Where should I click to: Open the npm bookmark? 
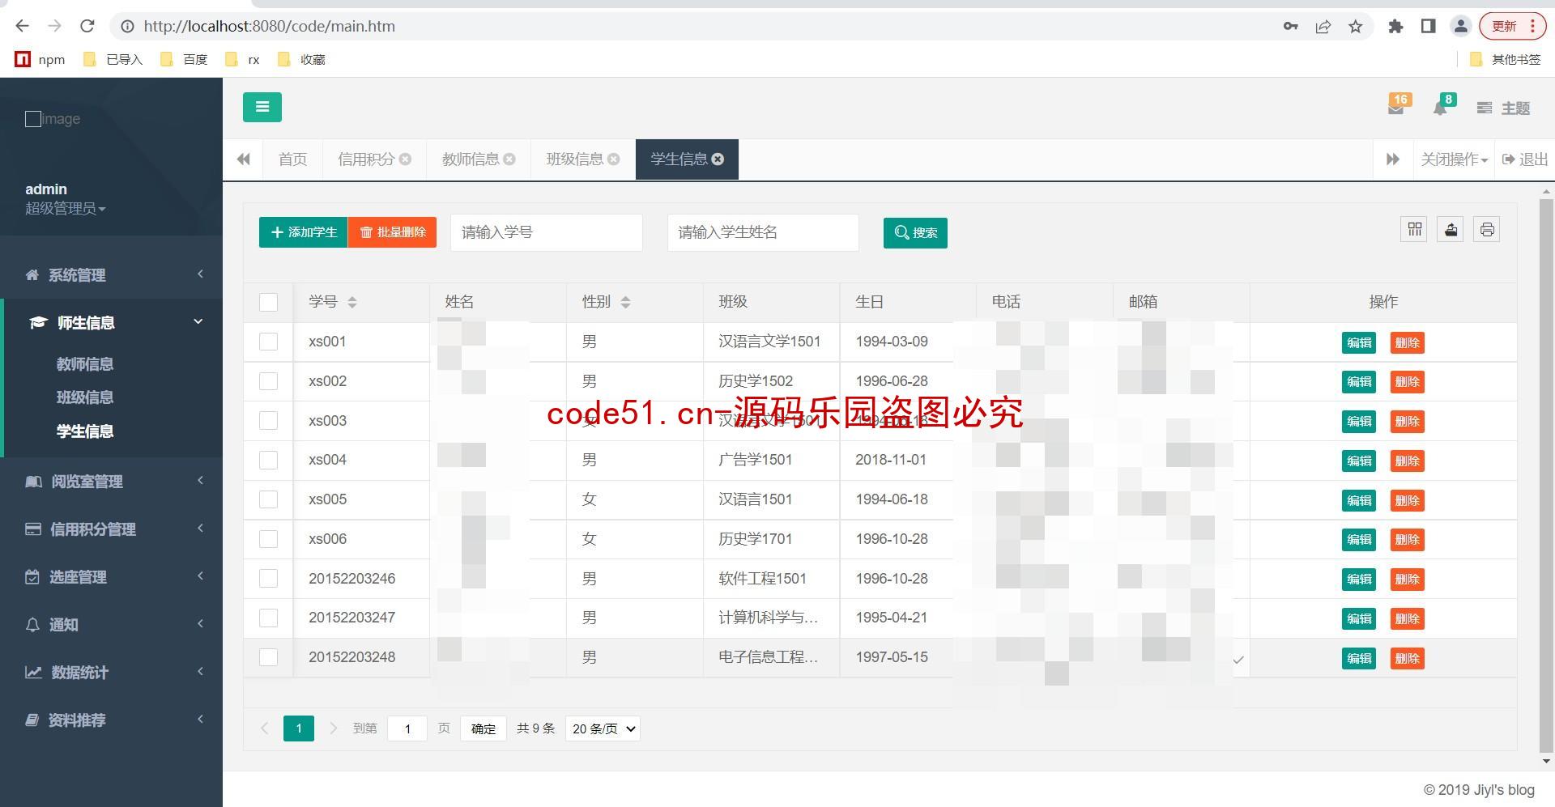point(40,59)
